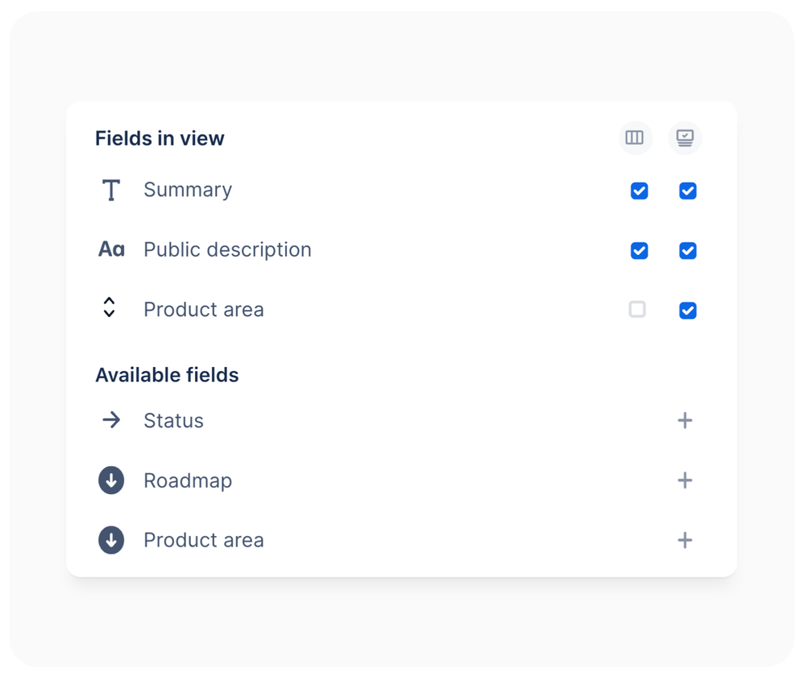Click the up-down chevron icon beside Product area
805x684 pixels.
click(x=110, y=307)
